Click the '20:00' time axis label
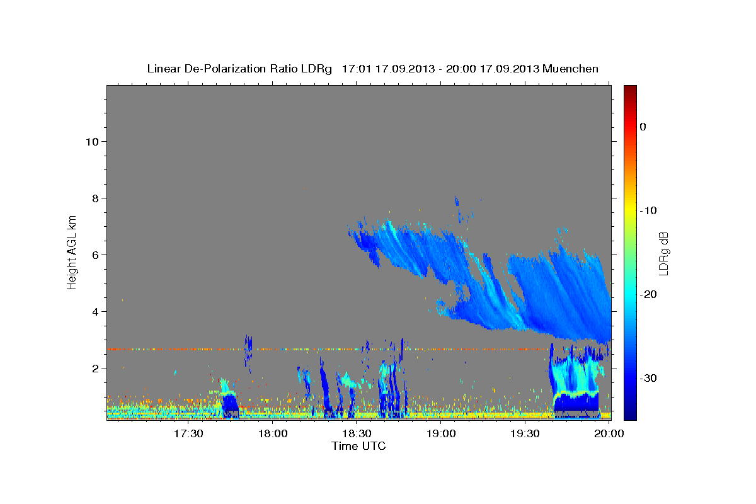 (x=609, y=433)
